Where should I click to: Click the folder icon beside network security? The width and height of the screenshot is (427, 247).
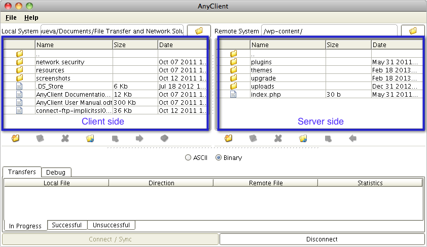point(19,62)
